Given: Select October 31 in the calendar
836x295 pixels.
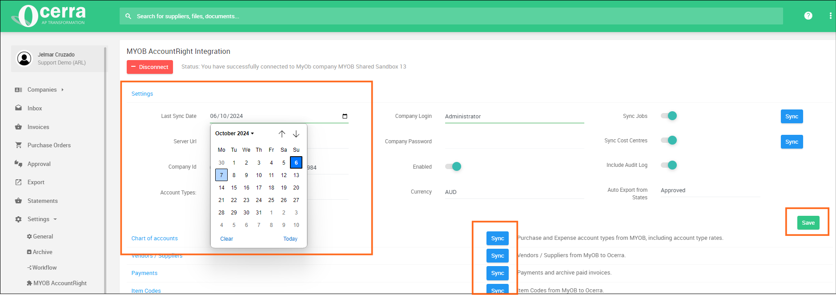Looking at the screenshot, I should (x=259, y=213).
